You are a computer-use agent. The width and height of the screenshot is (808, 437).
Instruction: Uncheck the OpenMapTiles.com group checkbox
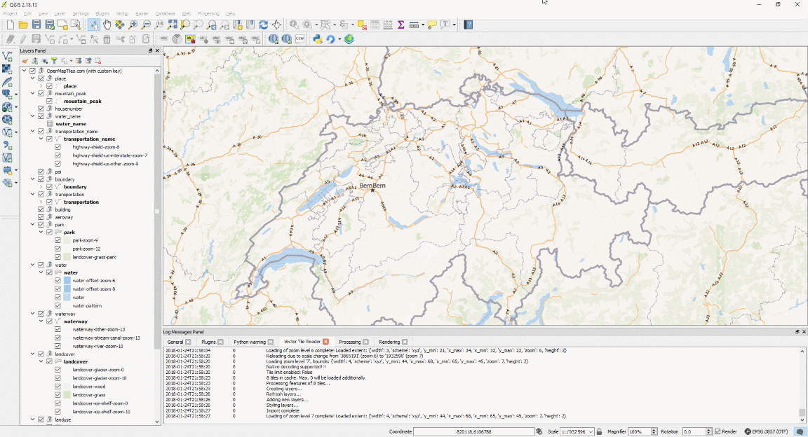[x=32, y=71]
